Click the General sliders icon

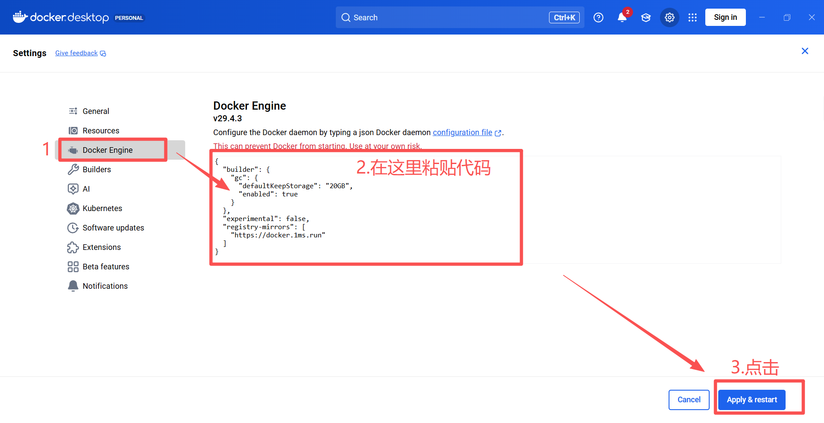pos(73,111)
